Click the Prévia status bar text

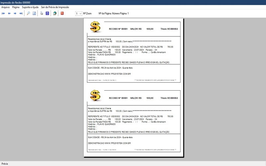5,164
